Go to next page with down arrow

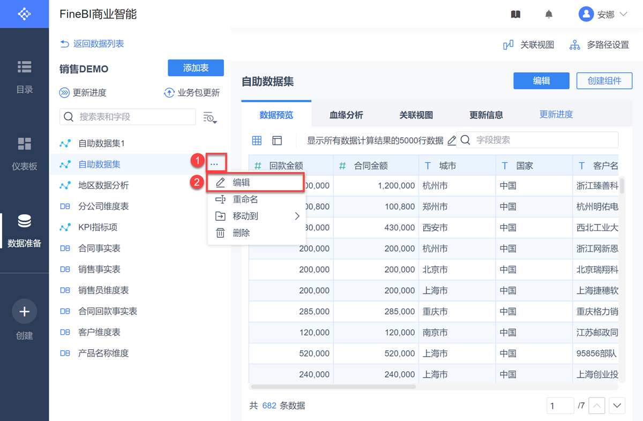coord(617,406)
